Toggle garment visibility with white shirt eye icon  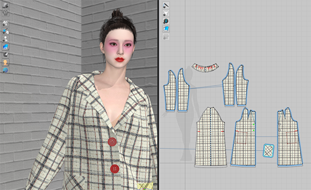pos(6,23)
